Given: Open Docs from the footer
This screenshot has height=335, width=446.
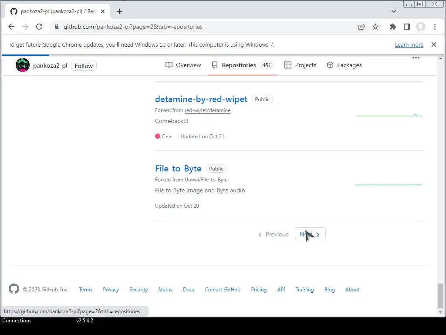Looking at the screenshot, I should [189, 290].
